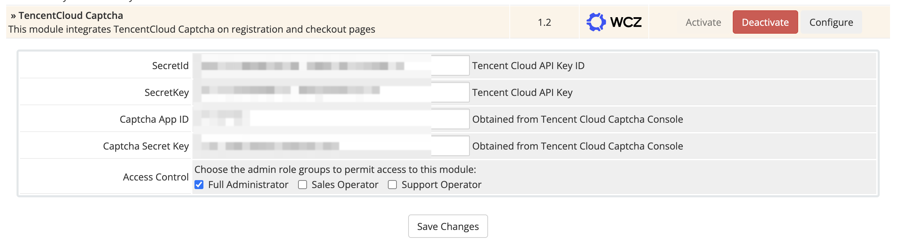This screenshot has width=899, height=242.
Task: Save Changes to the module settings
Action: (448, 227)
